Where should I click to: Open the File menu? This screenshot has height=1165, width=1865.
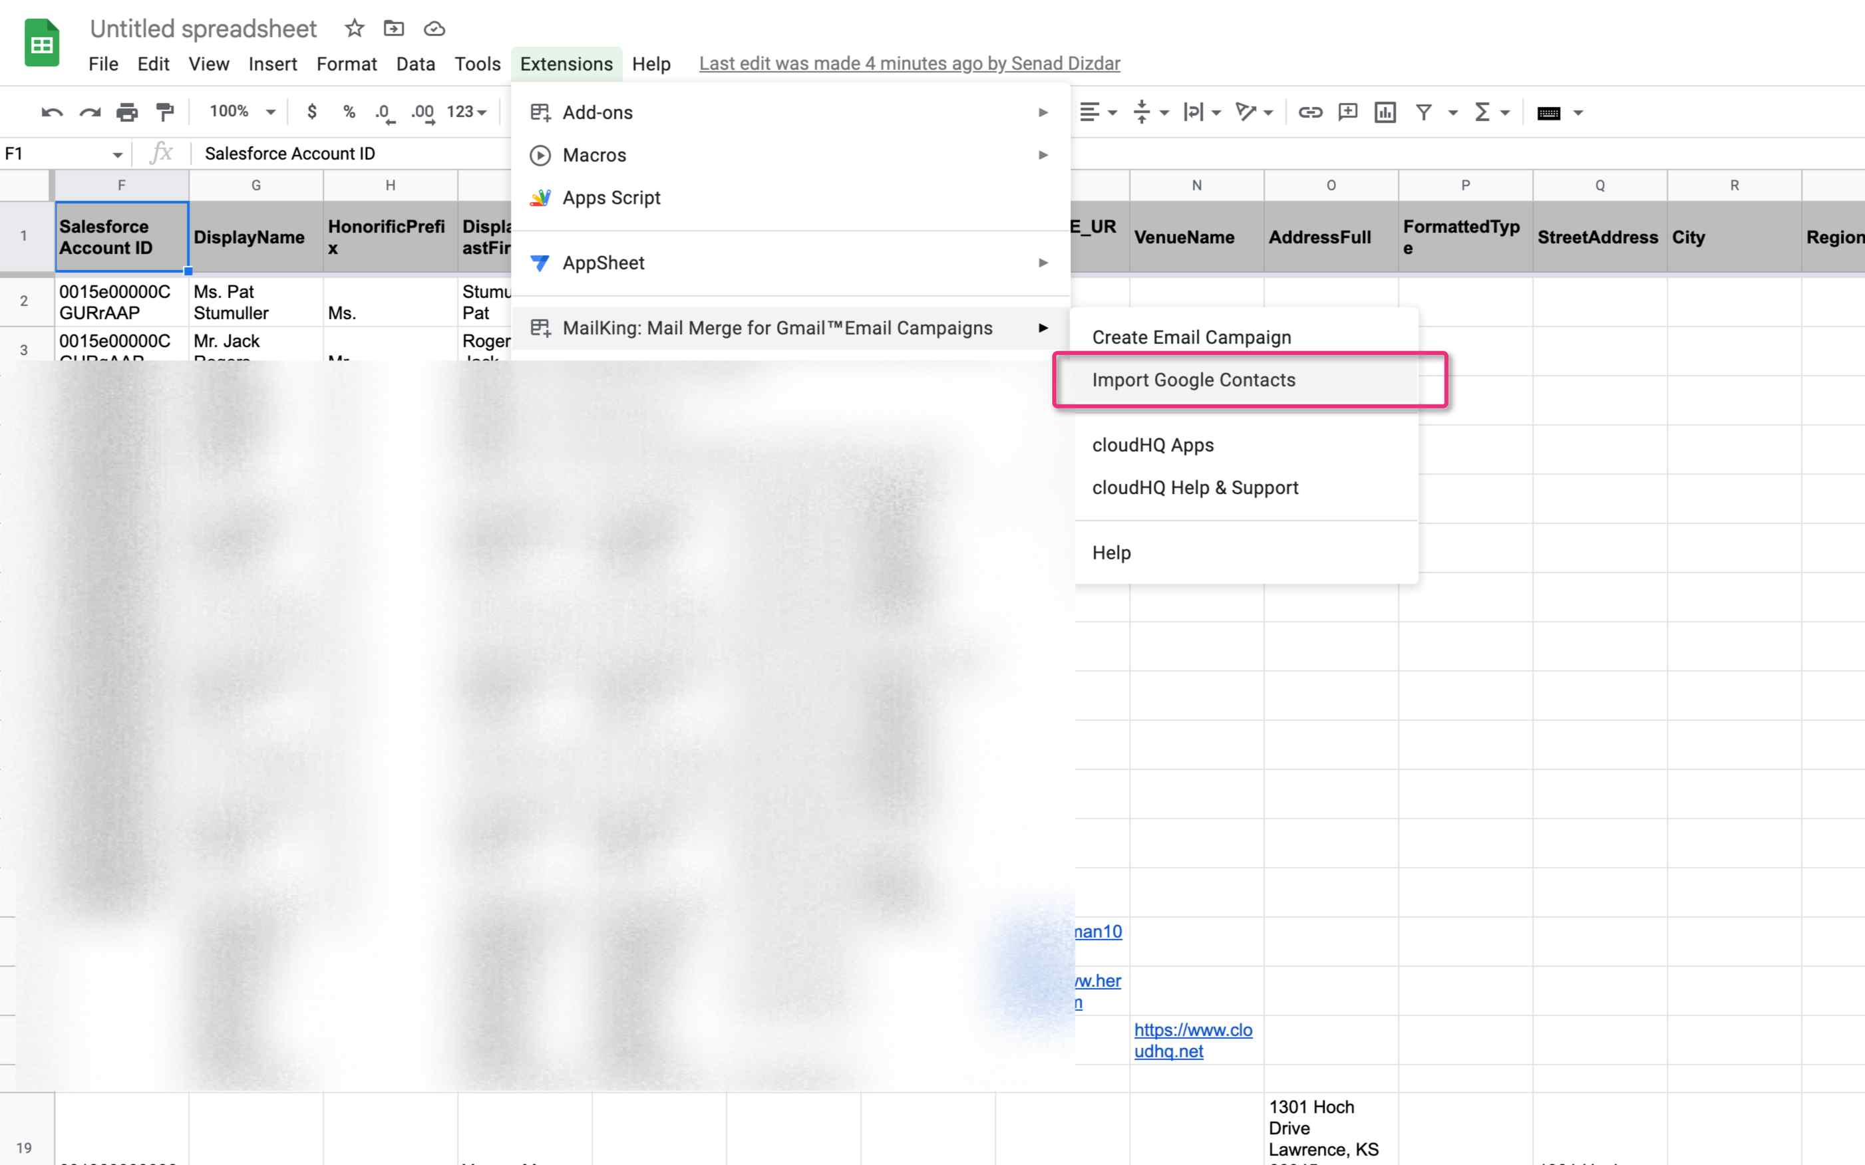tap(103, 64)
